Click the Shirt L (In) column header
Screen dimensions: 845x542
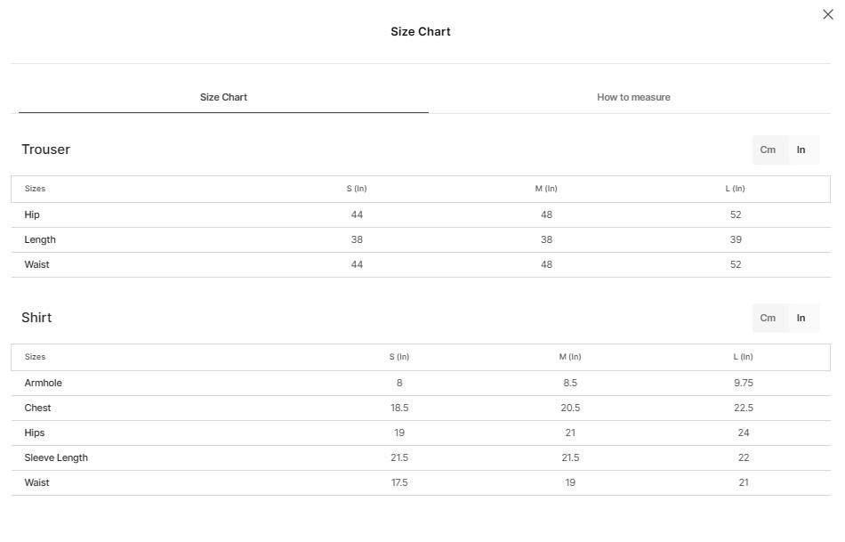pyautogui.click(x=743, y=357)
